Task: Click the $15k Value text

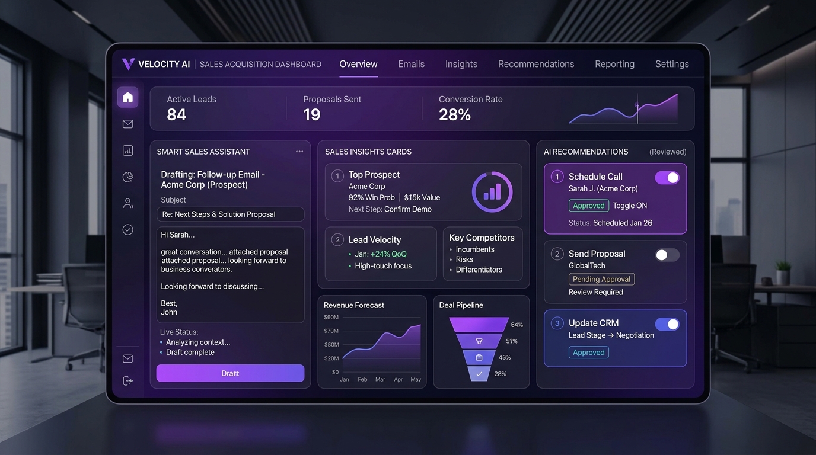Action: pos(422,197)
